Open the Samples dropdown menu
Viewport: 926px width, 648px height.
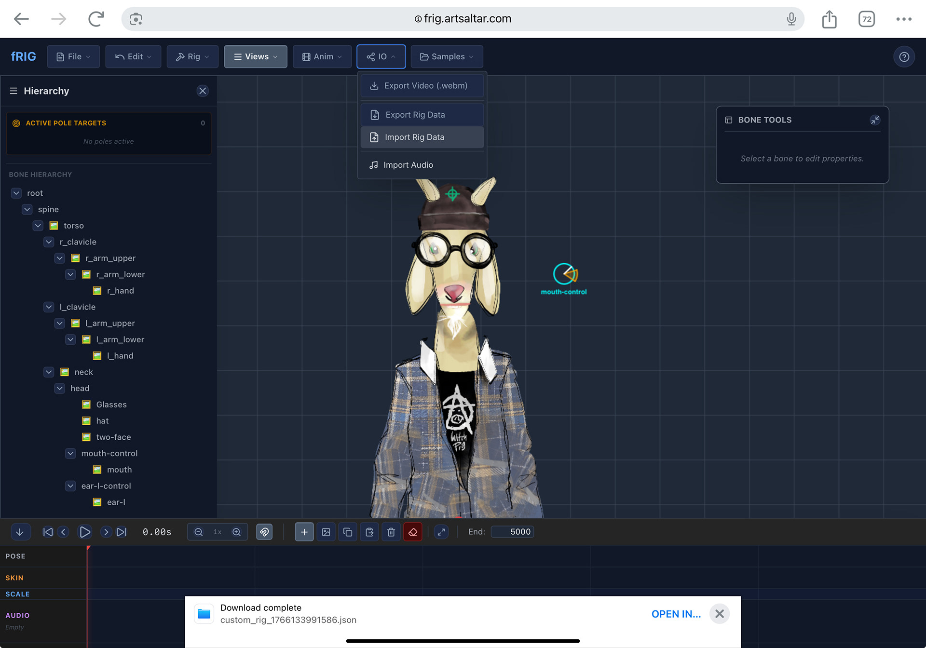pos(447,57)
